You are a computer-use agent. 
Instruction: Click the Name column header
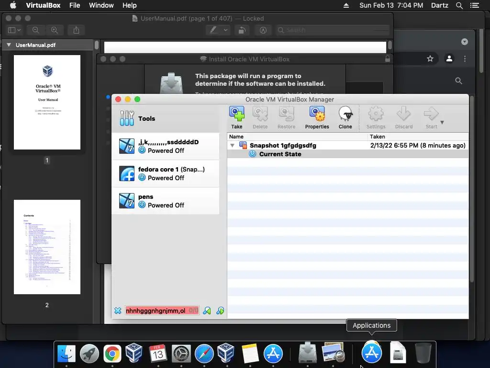pos(297,137)
